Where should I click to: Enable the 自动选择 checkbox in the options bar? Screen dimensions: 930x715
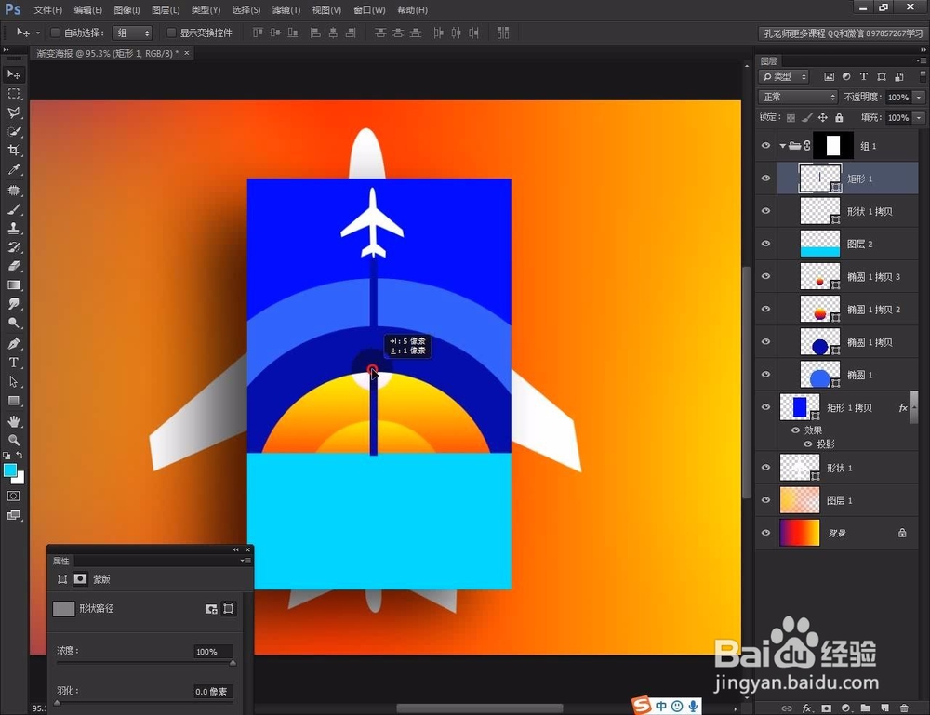tap(56, 32)
